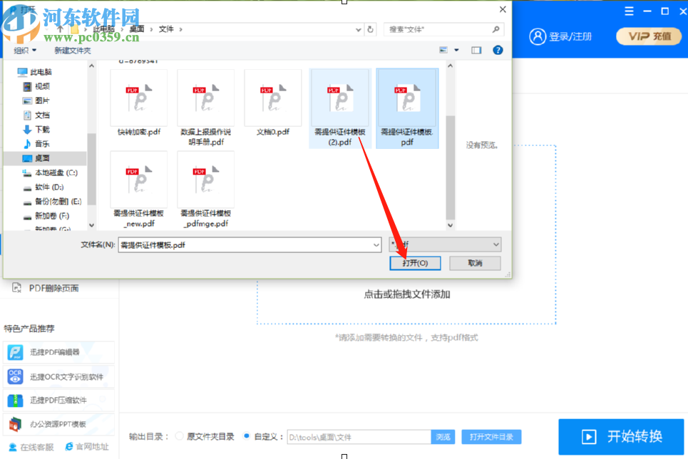Click 点击或拖拽文件添加 drop area
This screenshot has height=459, width=688.
(407, 294)
